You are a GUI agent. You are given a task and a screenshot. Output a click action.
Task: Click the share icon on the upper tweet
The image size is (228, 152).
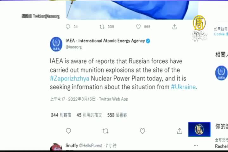(174, 27)
